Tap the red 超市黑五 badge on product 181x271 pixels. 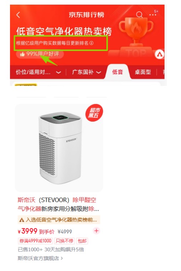tap(94, 113)
